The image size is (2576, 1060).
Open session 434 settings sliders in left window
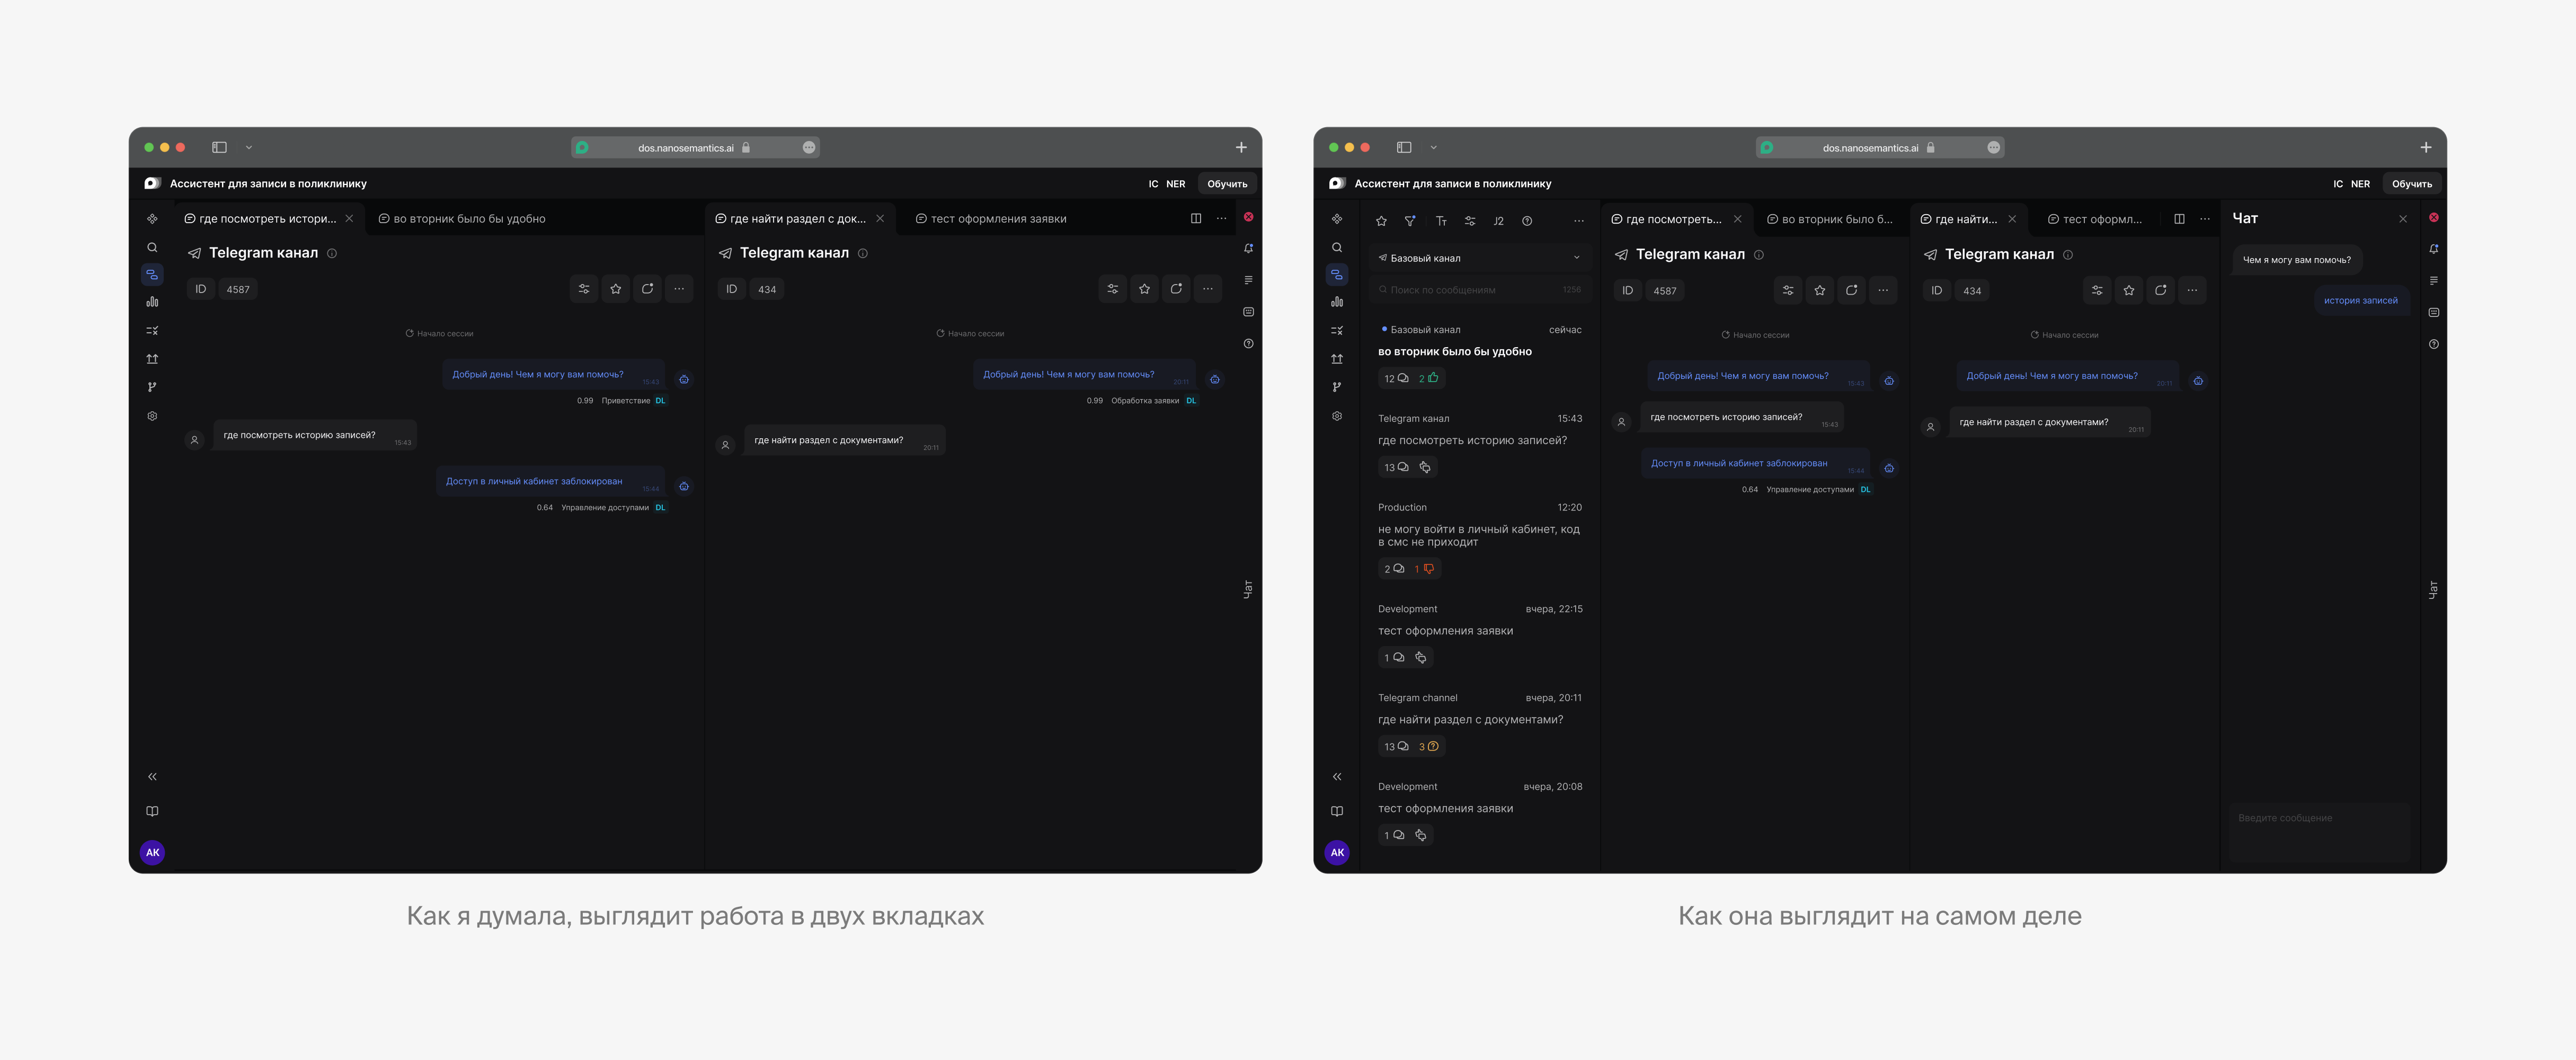click(x=1113, y=289)
